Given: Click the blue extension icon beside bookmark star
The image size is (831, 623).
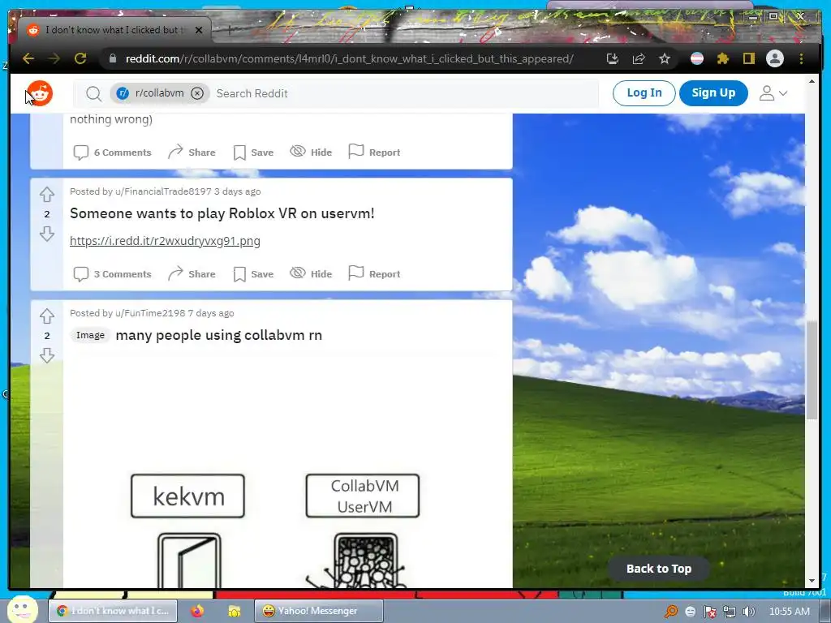Looking at the screenshot, I should (697, 58).
